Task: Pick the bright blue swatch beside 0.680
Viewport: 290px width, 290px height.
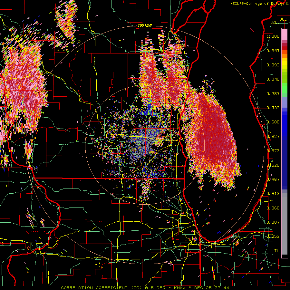Action: point(285,124)
